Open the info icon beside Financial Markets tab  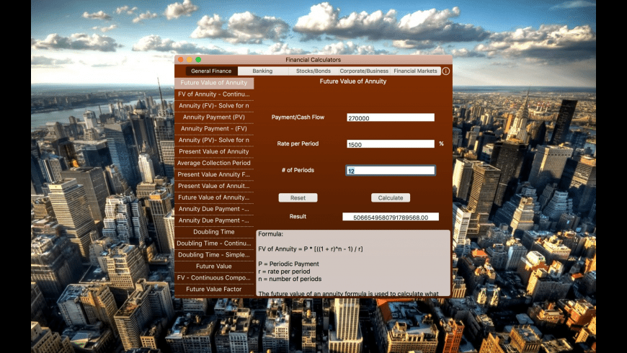click(x=446, y=71)
